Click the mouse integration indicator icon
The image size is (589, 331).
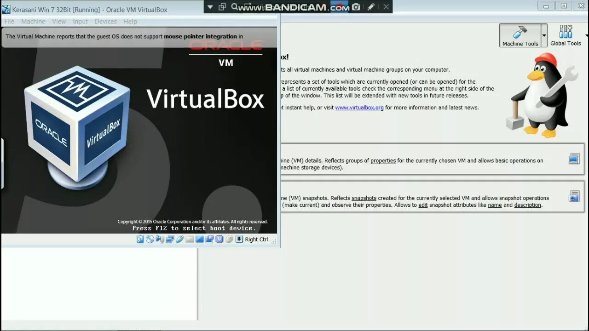229,239
